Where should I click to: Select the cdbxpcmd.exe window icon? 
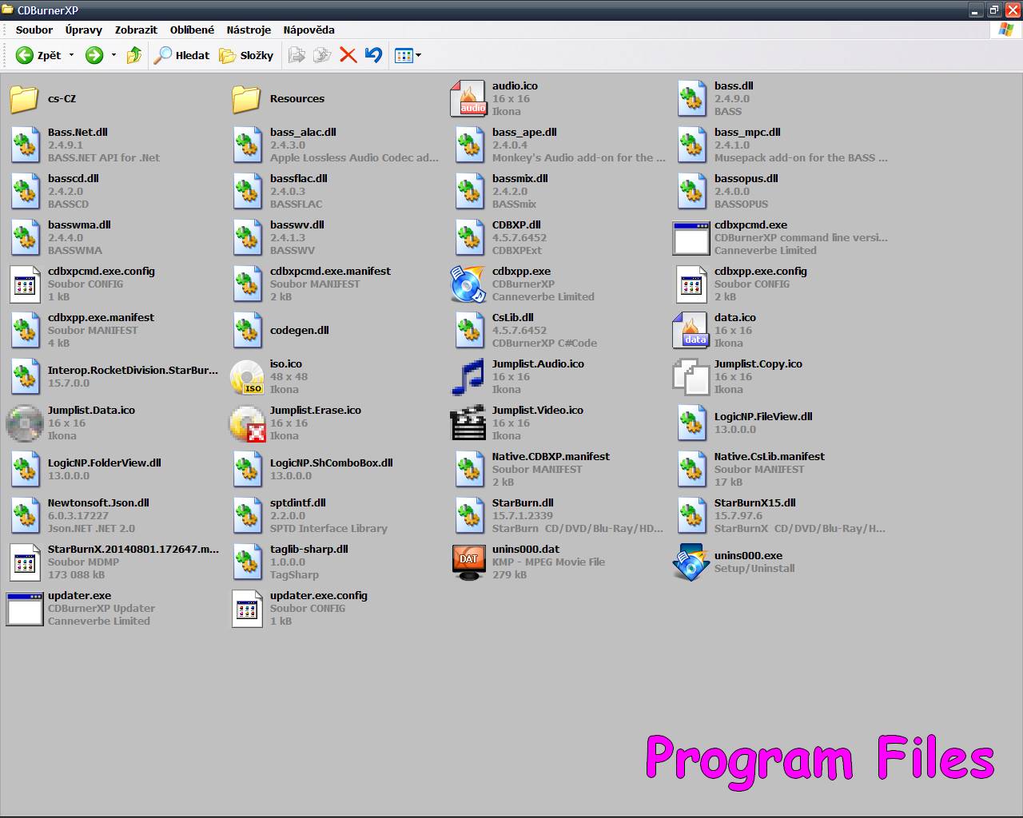click(x=691, y=238)
